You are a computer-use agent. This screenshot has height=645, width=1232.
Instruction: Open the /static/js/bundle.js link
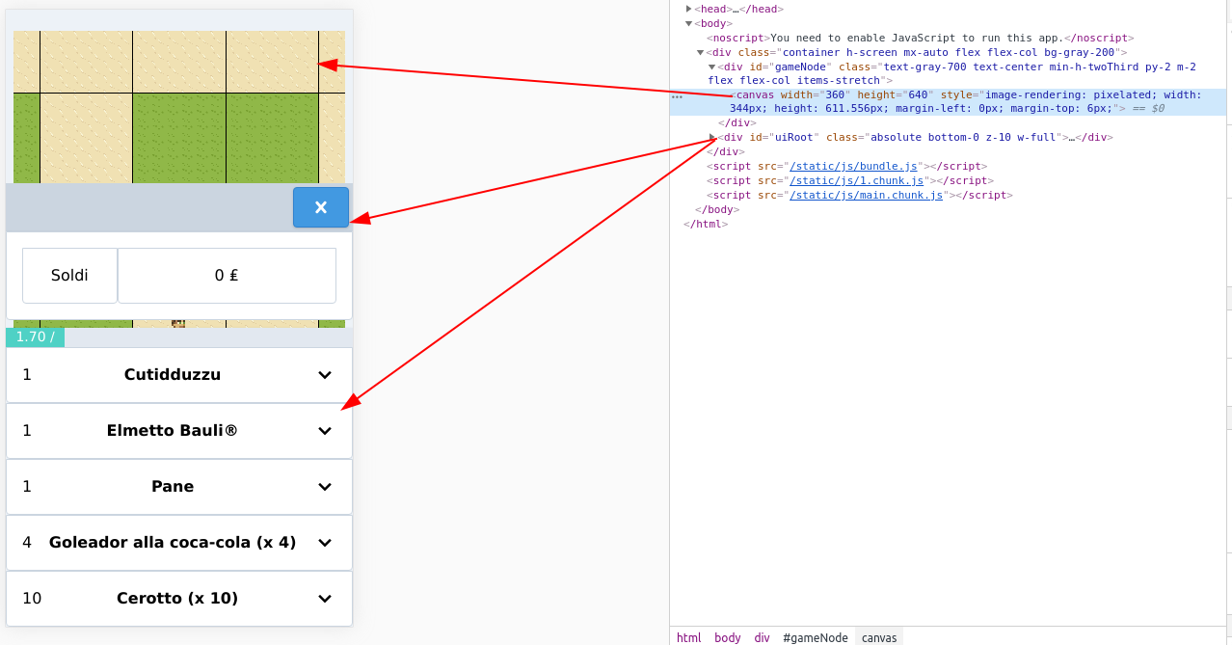click(x=853, y=166)
